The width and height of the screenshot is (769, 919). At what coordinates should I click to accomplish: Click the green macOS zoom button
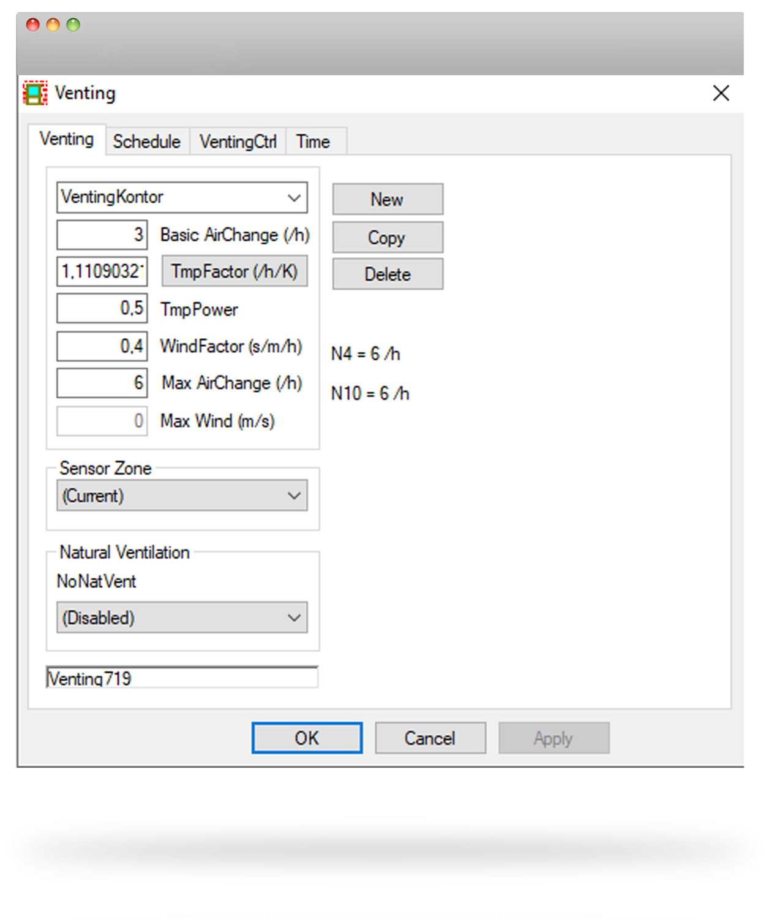(73, 25)
